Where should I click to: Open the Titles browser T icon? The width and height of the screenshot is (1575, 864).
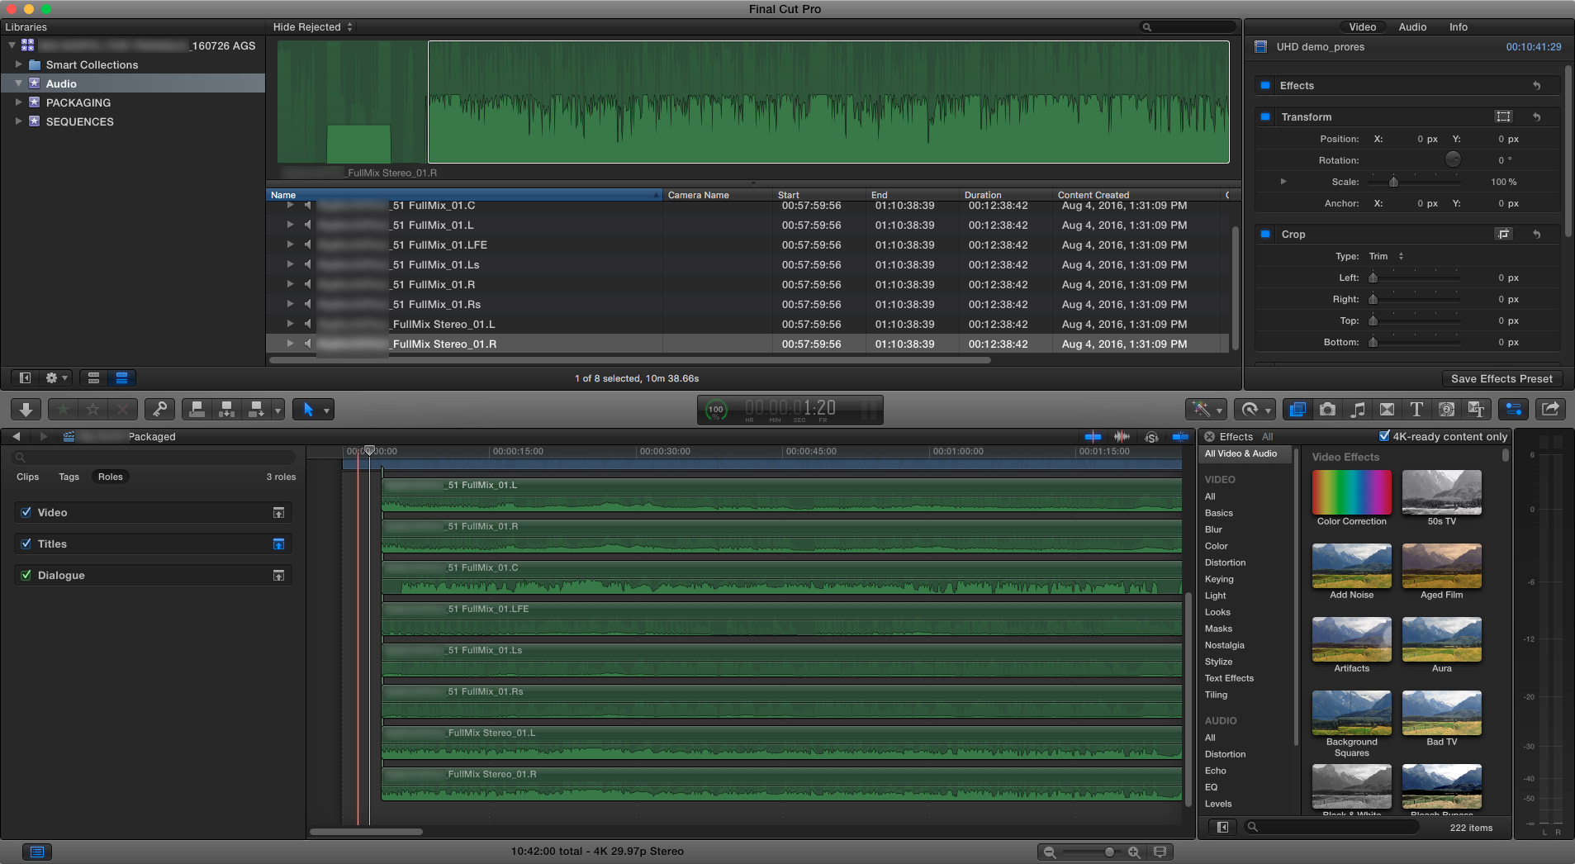1416,409
